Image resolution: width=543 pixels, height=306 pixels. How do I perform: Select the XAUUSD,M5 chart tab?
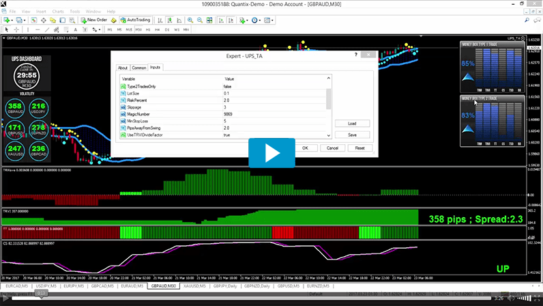(x=194, y=286)
